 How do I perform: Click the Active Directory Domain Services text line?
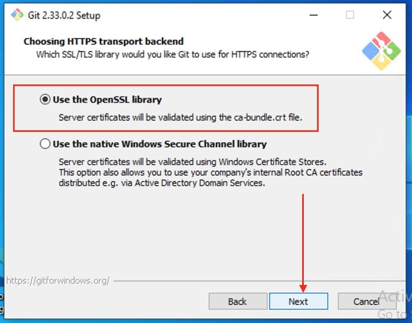pyautogui.click(x=162, y=183)
